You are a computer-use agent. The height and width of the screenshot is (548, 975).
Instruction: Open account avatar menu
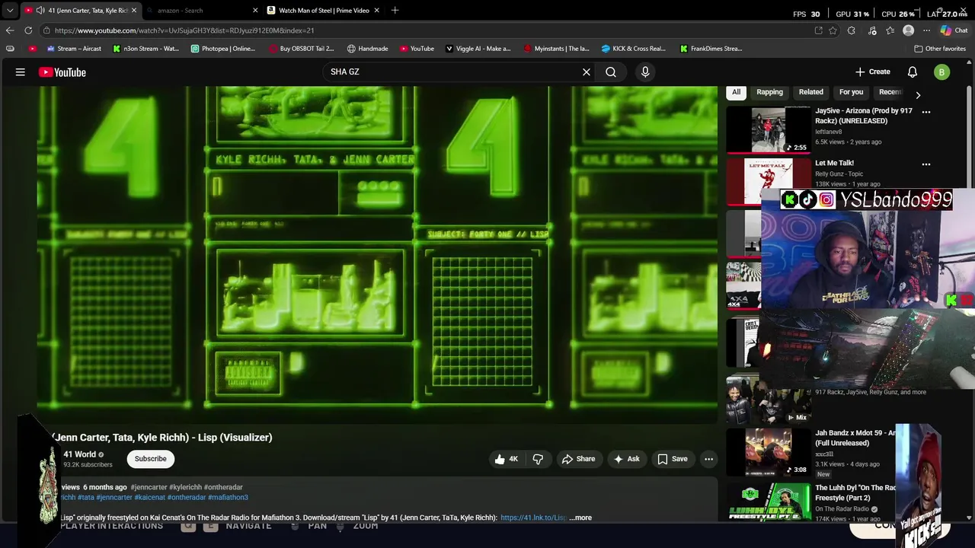click(x=941, y=72)
